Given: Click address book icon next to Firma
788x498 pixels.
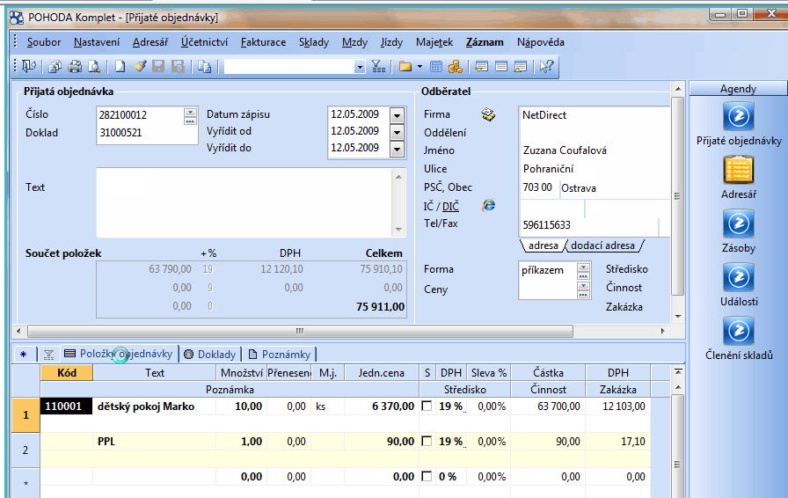Looking at the screenshot, I should pos(488,114).
